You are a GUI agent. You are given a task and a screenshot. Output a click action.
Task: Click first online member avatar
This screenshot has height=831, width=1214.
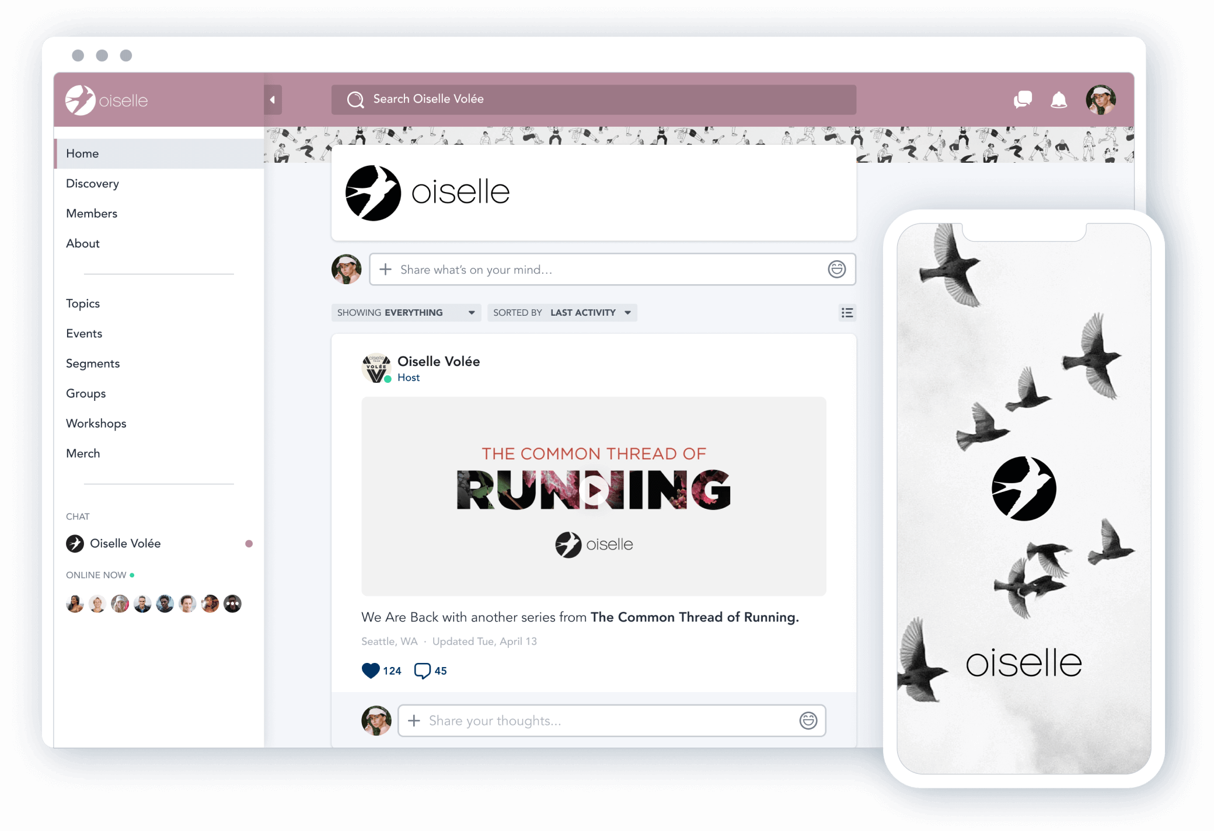click(x=75, y=603)
